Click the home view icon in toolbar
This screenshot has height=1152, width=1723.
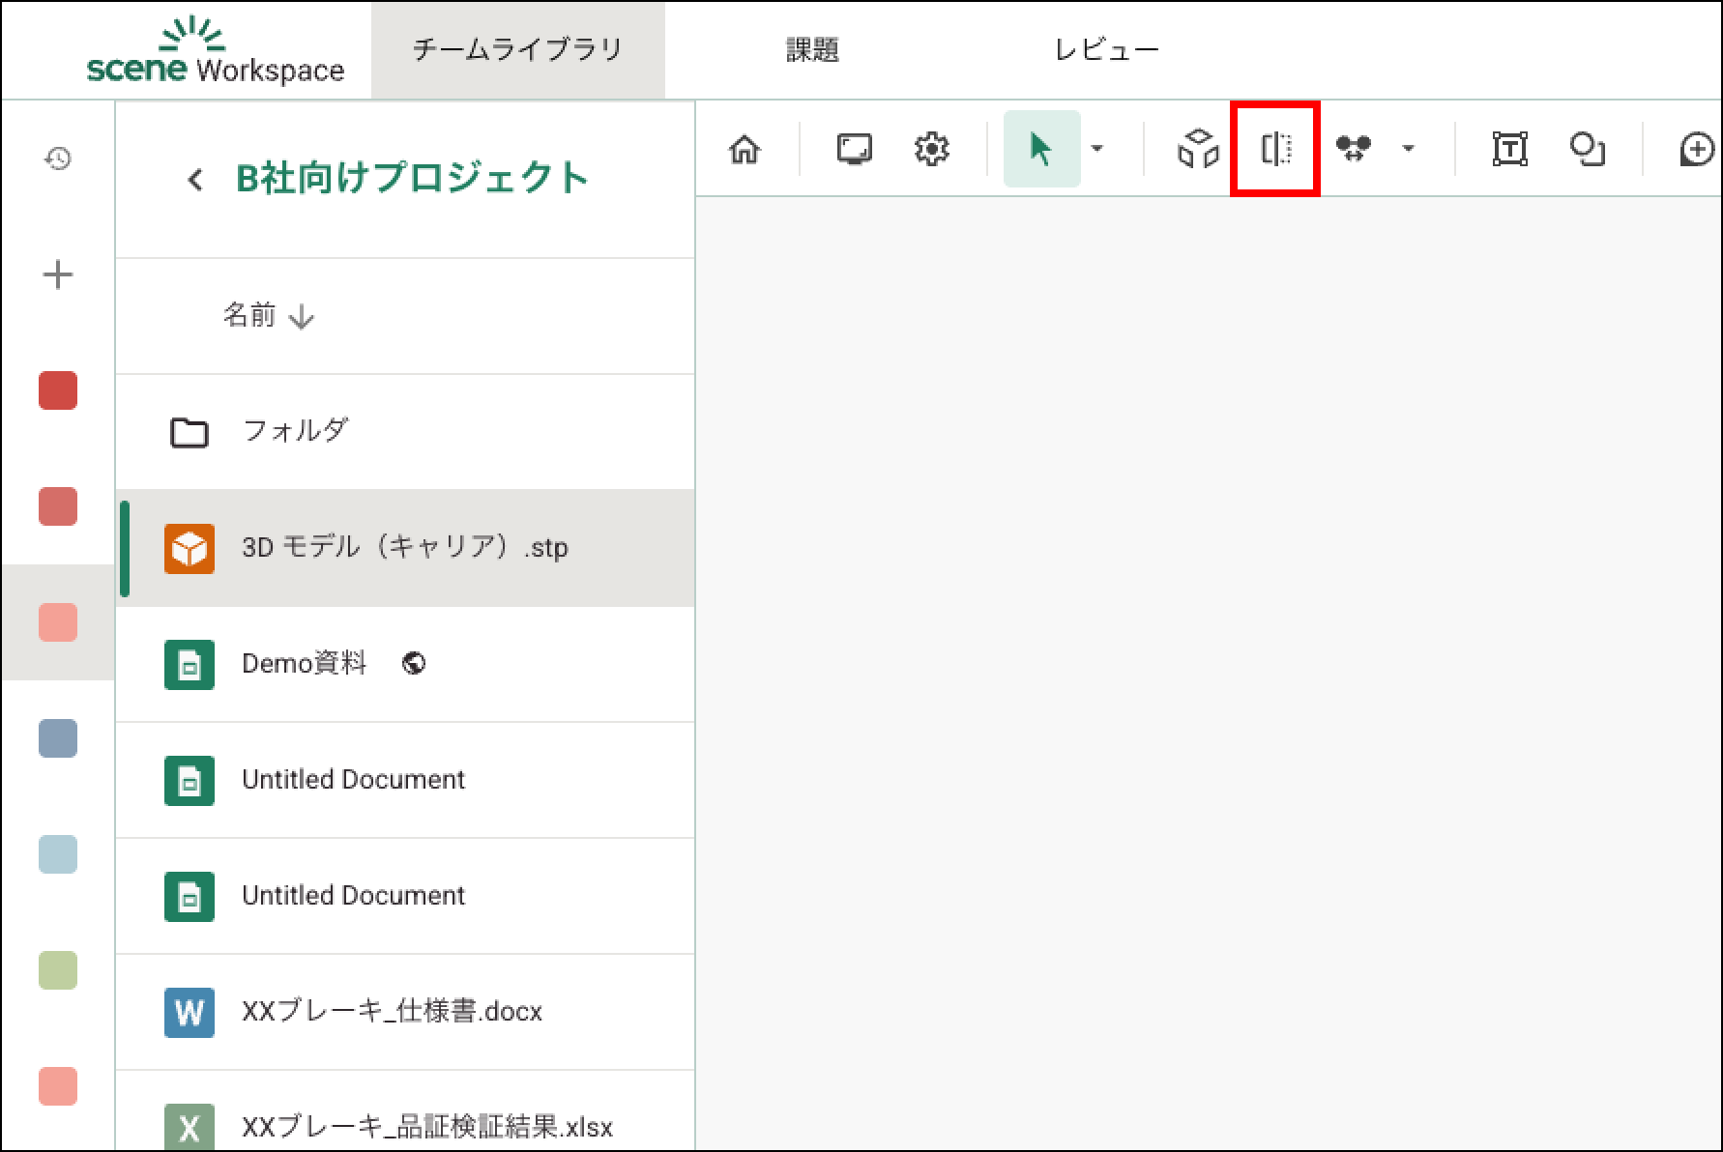(x=745, y=150)
